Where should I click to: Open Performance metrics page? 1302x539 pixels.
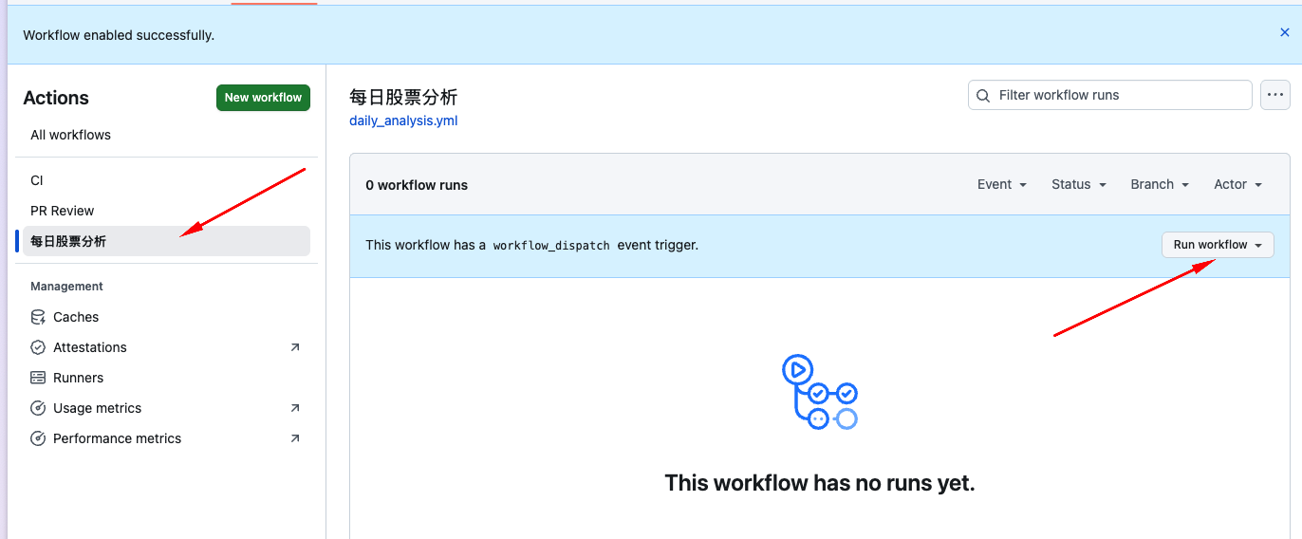click(117, 438)
